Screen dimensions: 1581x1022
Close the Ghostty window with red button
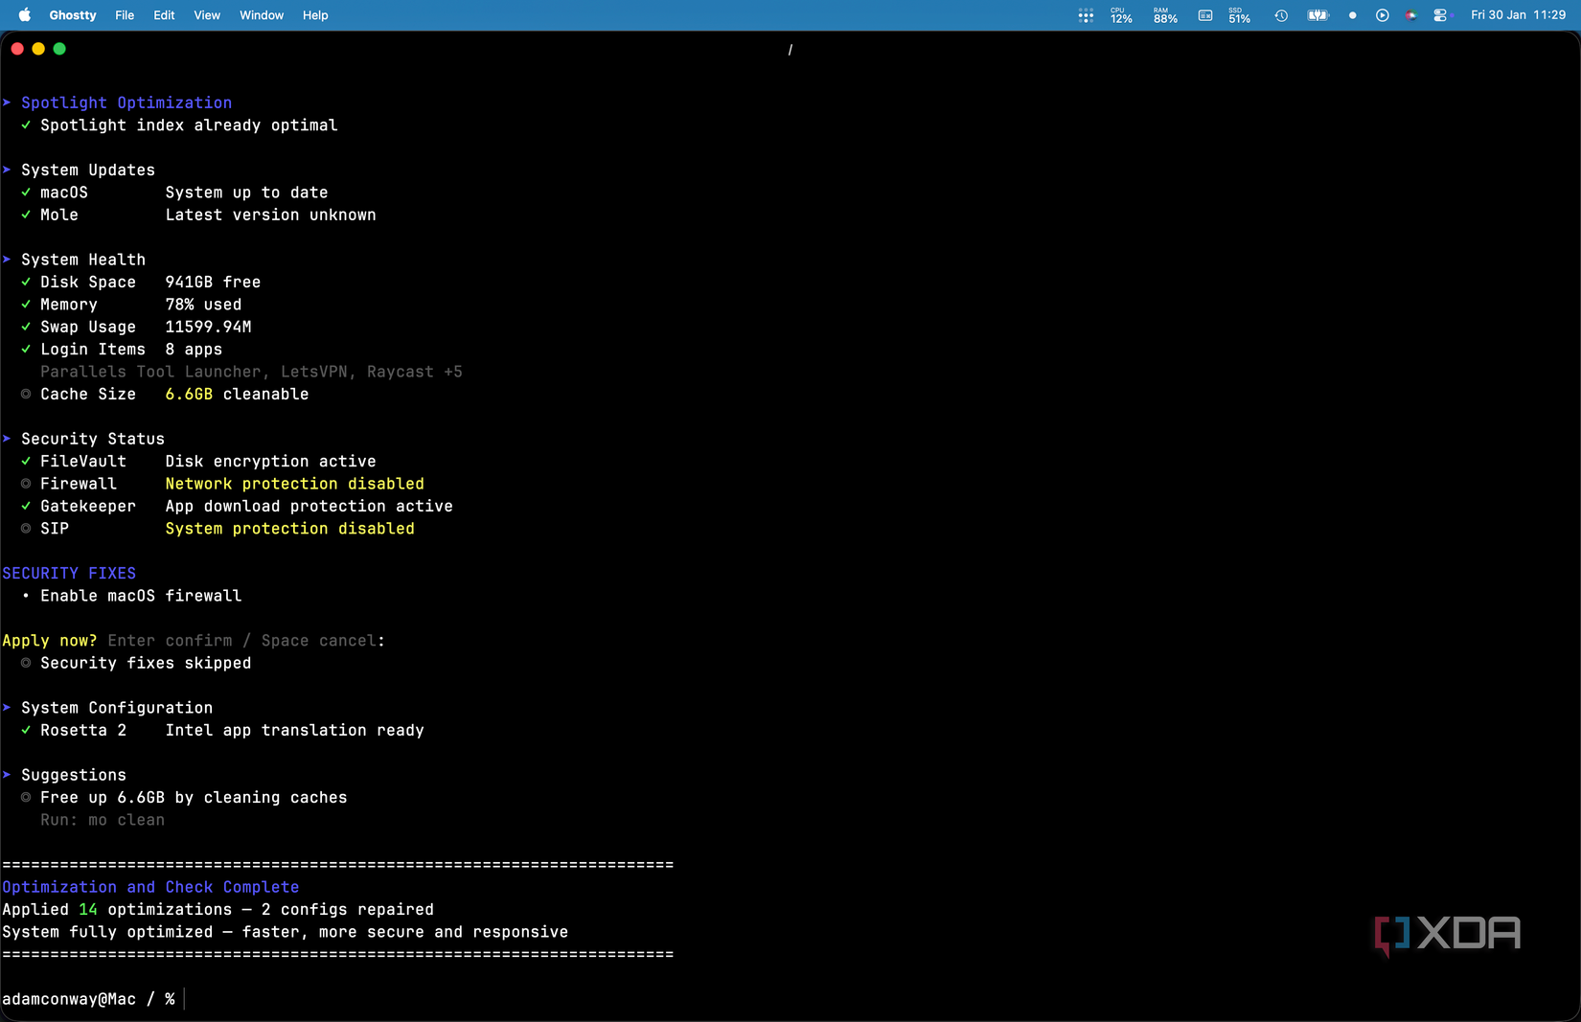coord(17,49)
